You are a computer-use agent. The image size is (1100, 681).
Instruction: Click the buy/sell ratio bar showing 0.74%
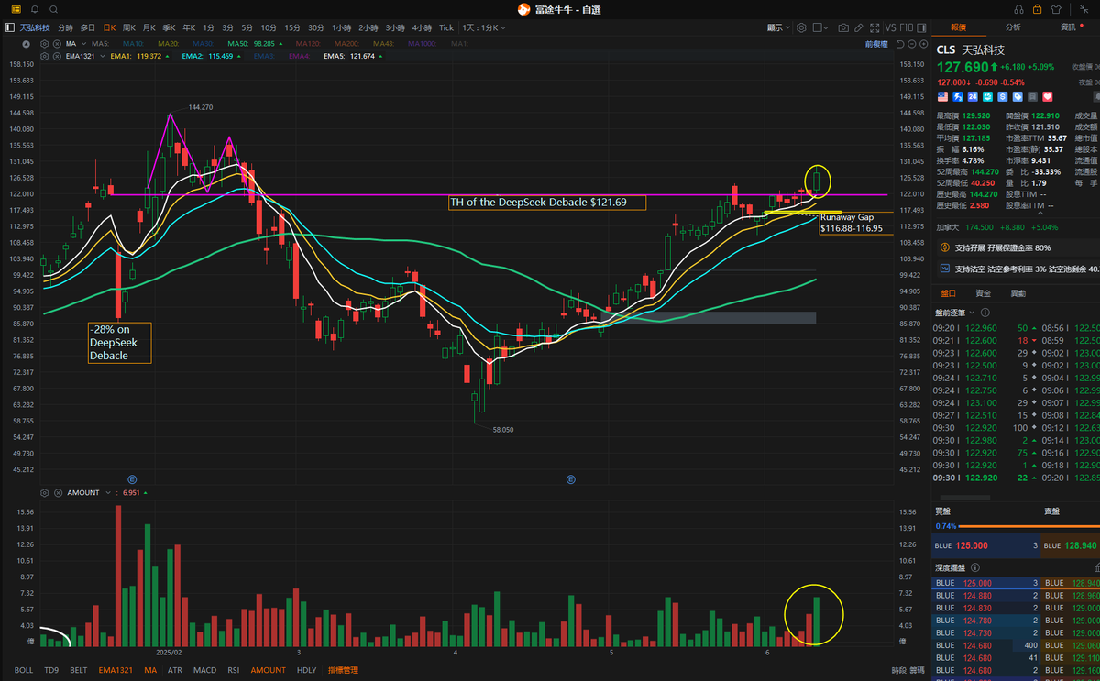click(x=1008, y=526)
